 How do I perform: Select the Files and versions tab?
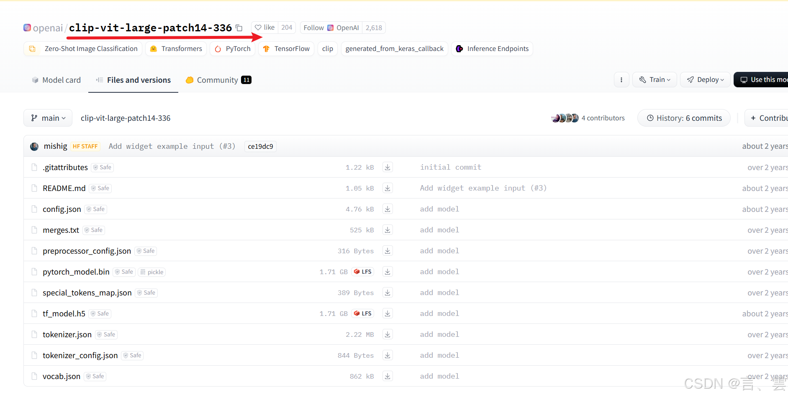pos(133,80)
